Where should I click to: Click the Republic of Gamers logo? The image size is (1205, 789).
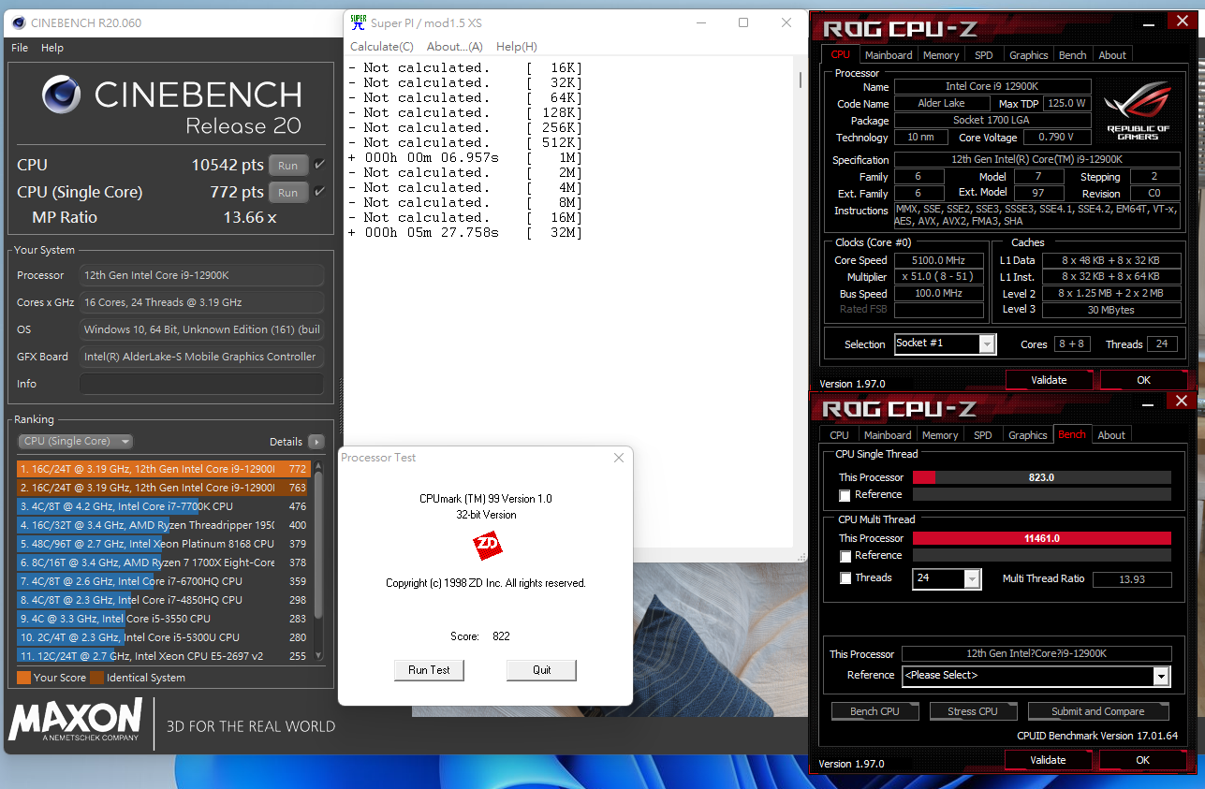coord(1138,110)
